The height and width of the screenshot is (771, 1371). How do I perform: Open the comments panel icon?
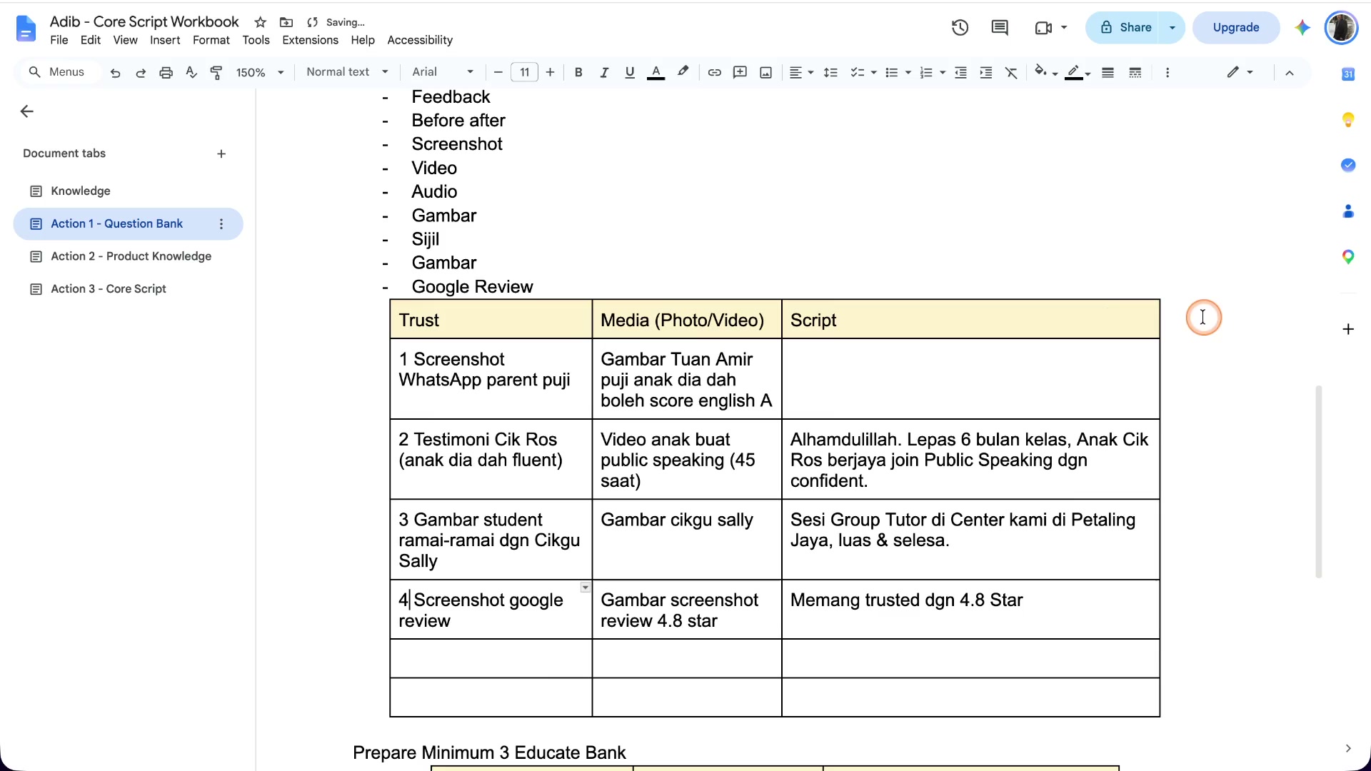click(1000, 28)
